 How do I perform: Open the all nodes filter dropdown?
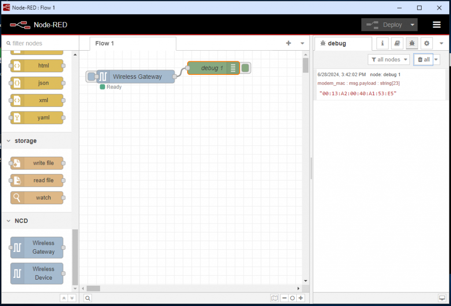(x=388, y=59)
